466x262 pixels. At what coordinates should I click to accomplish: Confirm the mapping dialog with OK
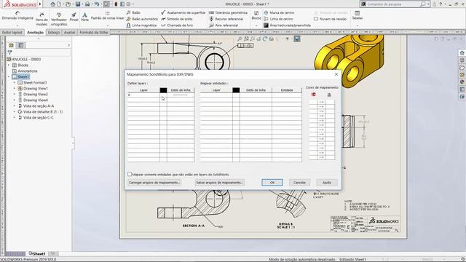tap(272, 183)
